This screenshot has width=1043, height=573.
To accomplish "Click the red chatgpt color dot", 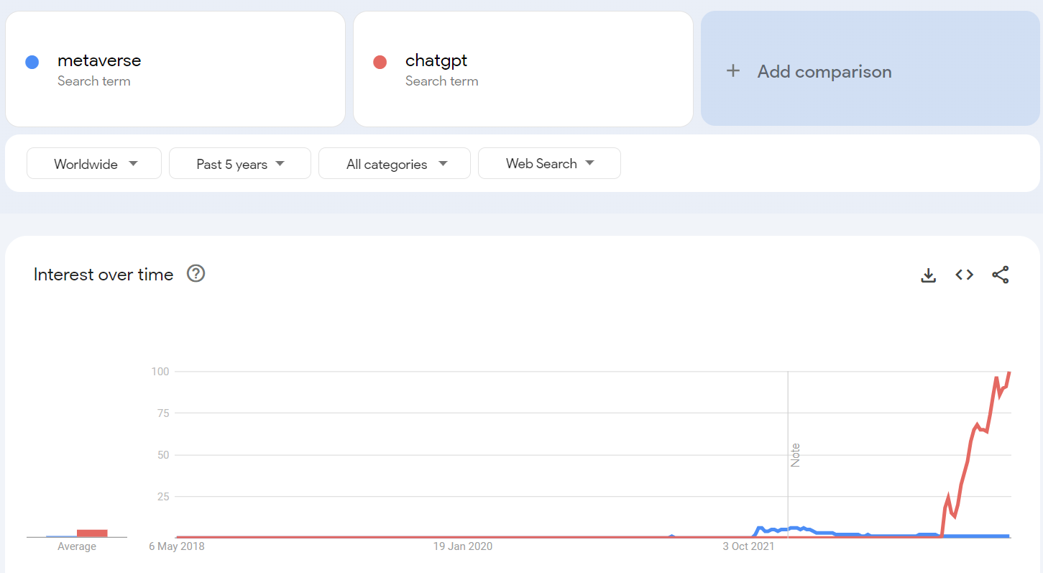I will tap(380, 63).
